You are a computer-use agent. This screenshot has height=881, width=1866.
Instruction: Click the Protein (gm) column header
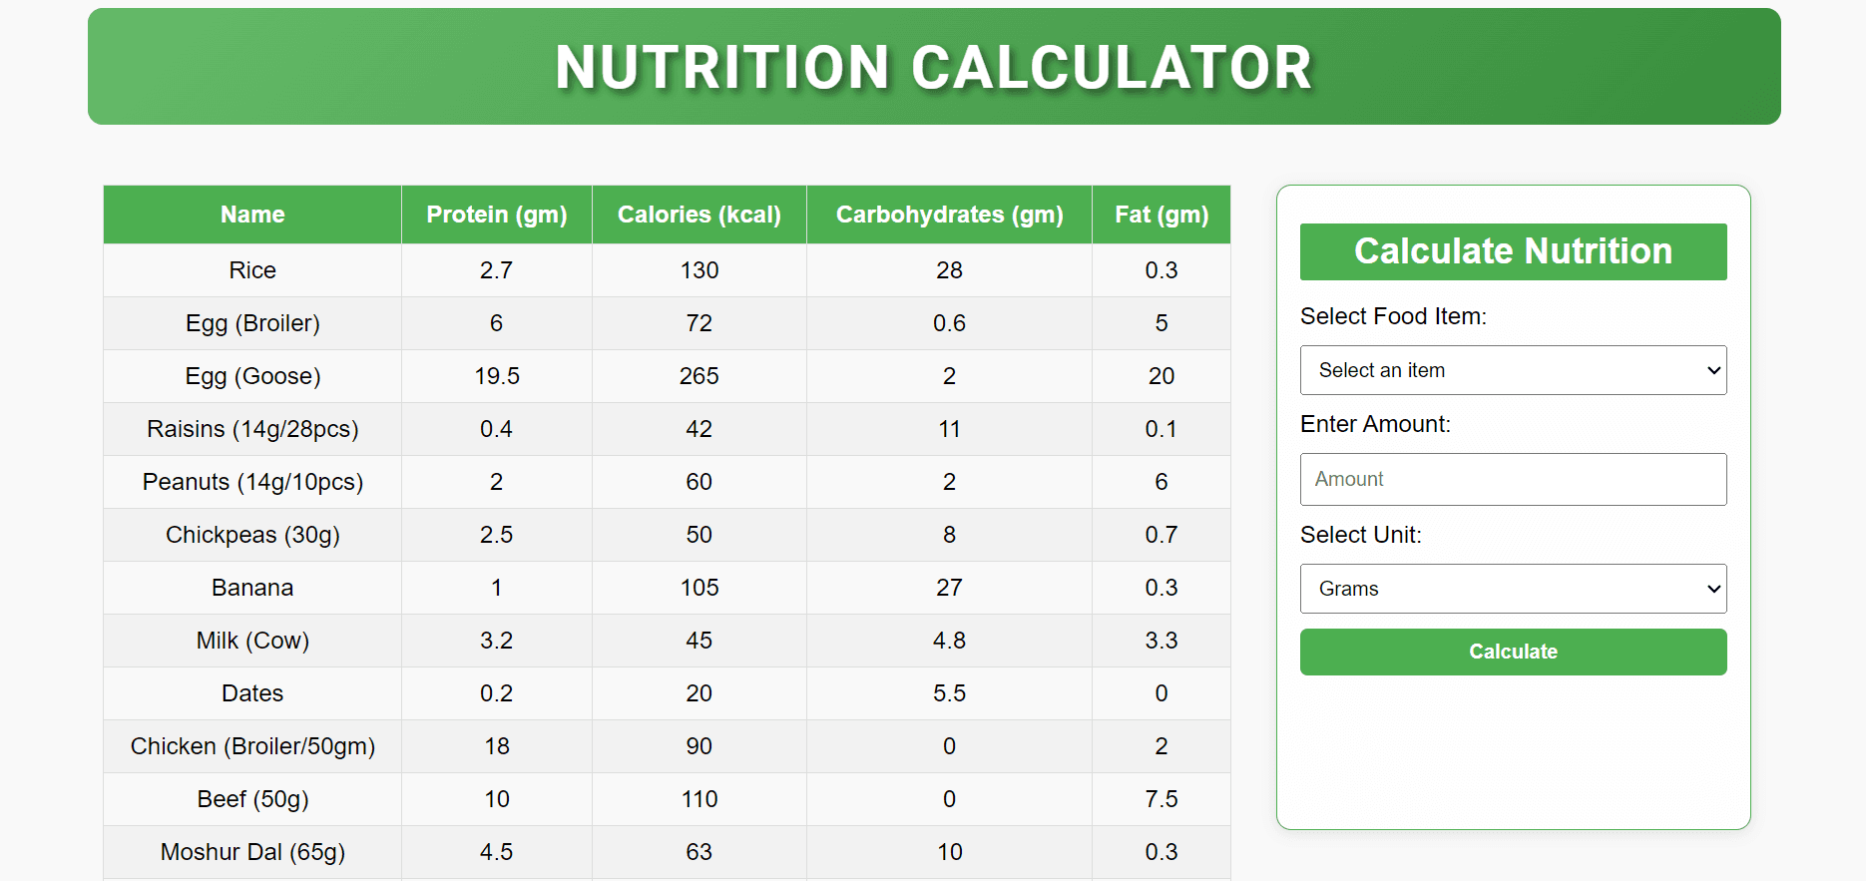pyautogui.click(x=496, y=215)
